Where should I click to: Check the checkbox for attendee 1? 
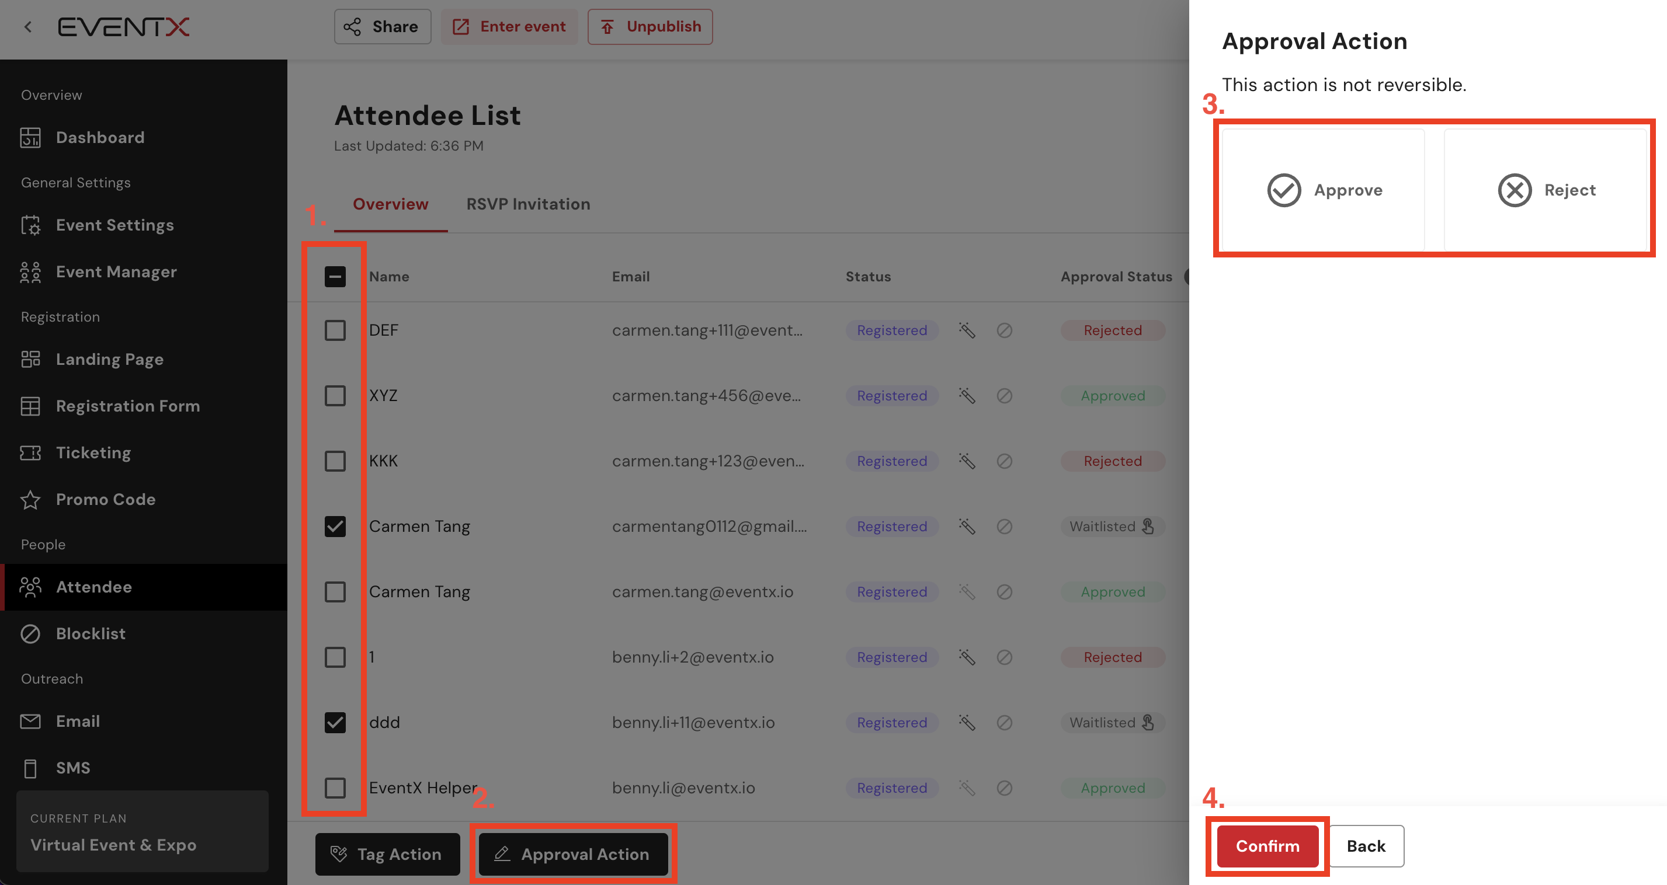[x=335, y=657]
